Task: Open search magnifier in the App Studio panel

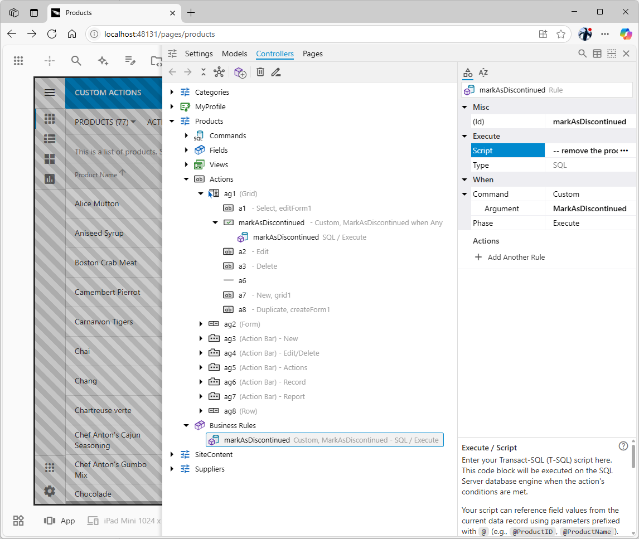Action: (x=582, y=54)
